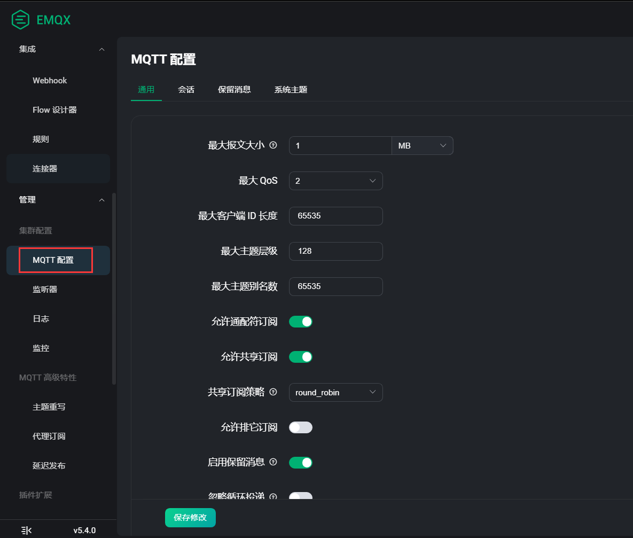Disable the 允许共享订阅 switch

click(x=301, y=357)
